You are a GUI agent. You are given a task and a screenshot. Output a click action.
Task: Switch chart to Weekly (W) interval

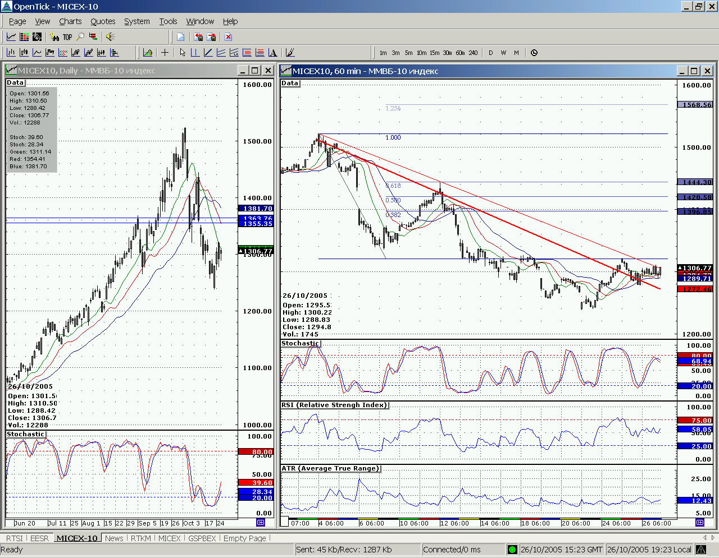[x=504, y=53]
